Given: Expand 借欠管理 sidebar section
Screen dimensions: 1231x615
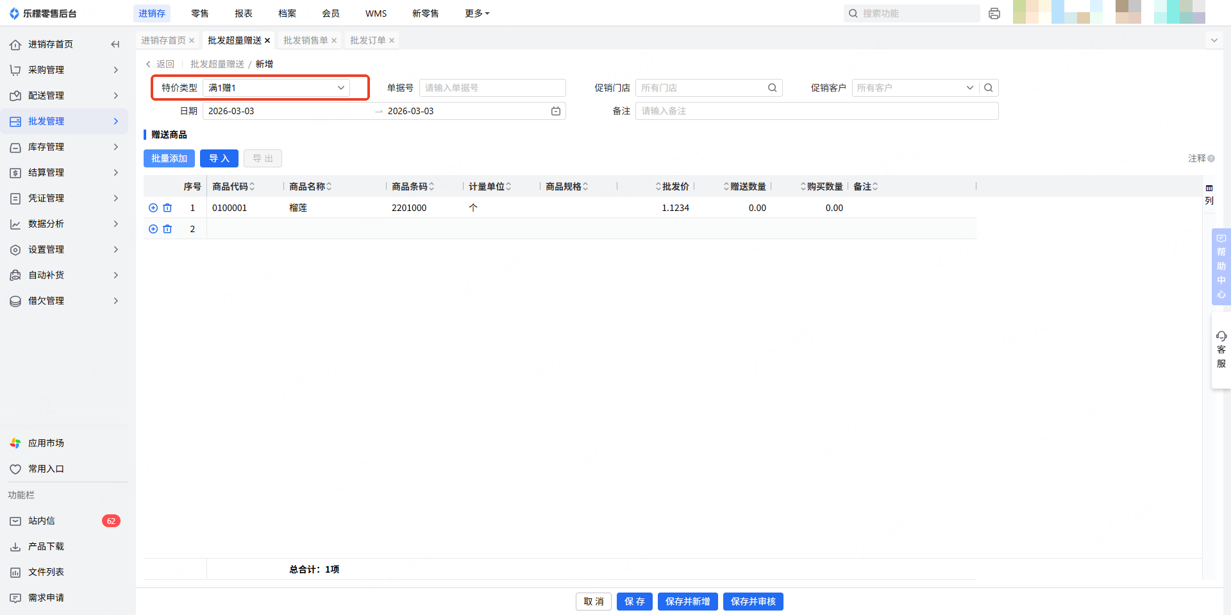Looking at the screenshot, I should point(64,301).
